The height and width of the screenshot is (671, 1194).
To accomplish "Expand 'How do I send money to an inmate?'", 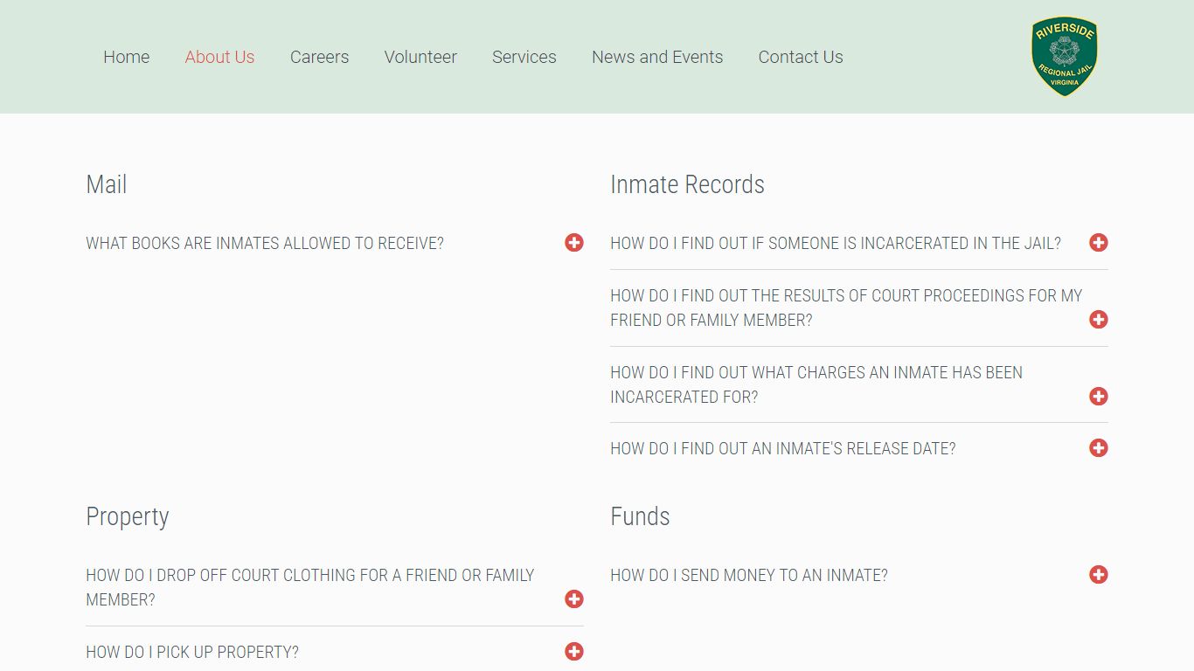I will [749, 576].
